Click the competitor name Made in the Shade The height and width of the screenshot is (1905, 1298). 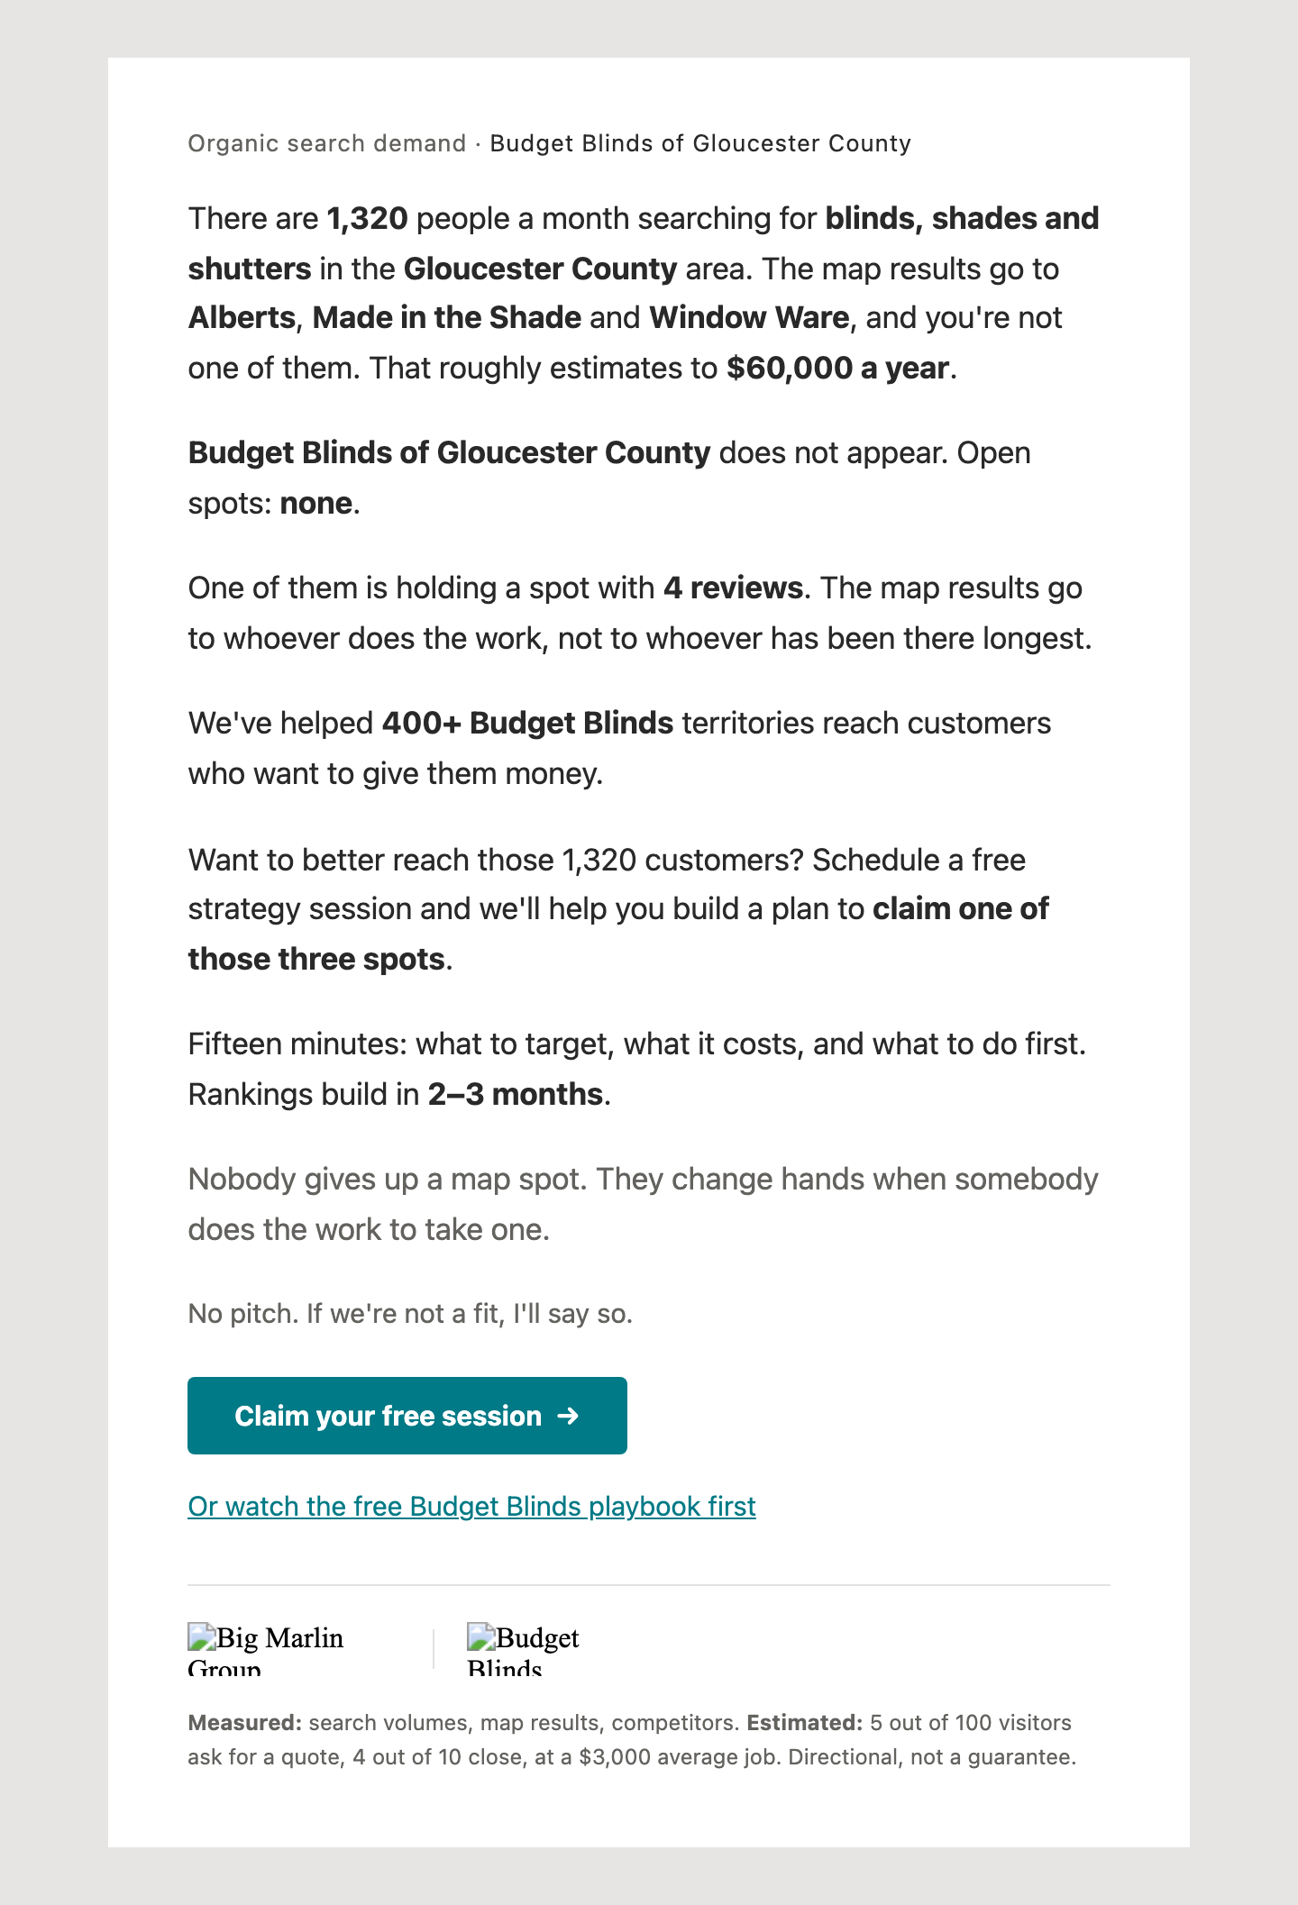[x=446, y=317]
